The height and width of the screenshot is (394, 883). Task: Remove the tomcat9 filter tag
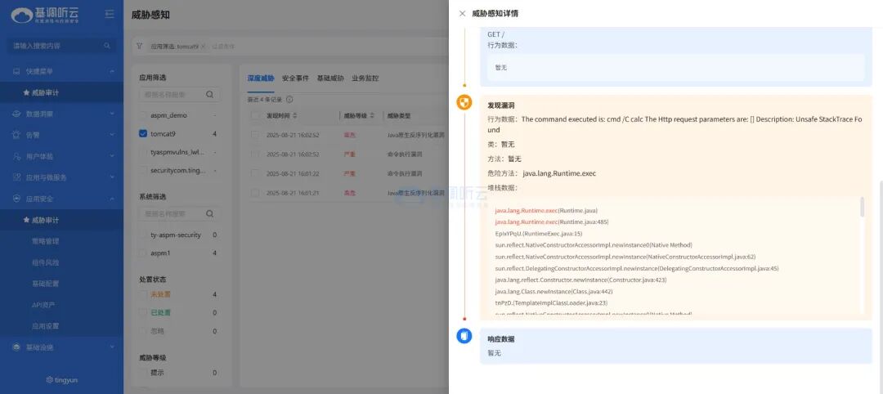click(203, 47)
